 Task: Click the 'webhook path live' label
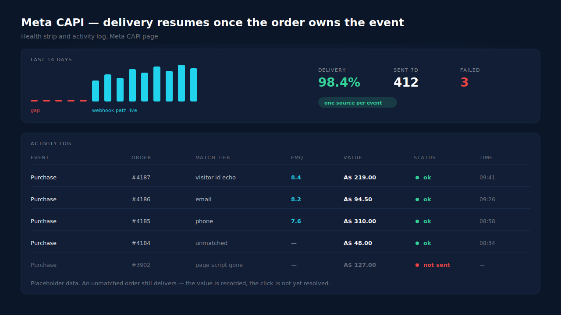tap(114, 110)
